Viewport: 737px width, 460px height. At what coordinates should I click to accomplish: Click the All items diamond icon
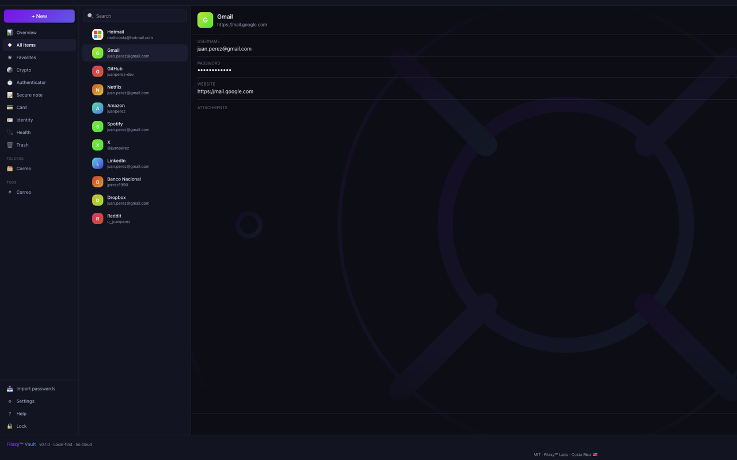[x=10, y=45]
